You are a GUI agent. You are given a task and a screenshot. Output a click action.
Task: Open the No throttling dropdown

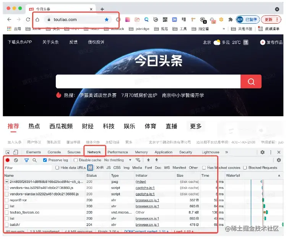(x=118, y=160)
